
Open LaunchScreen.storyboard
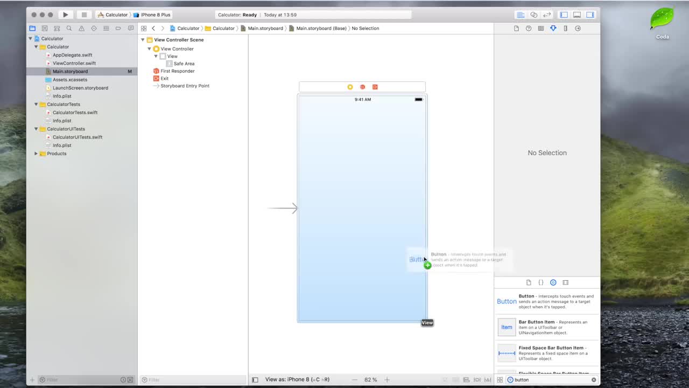80,88
